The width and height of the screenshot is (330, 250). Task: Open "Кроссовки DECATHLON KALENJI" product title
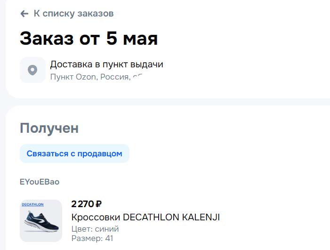[x=145, y=217]
